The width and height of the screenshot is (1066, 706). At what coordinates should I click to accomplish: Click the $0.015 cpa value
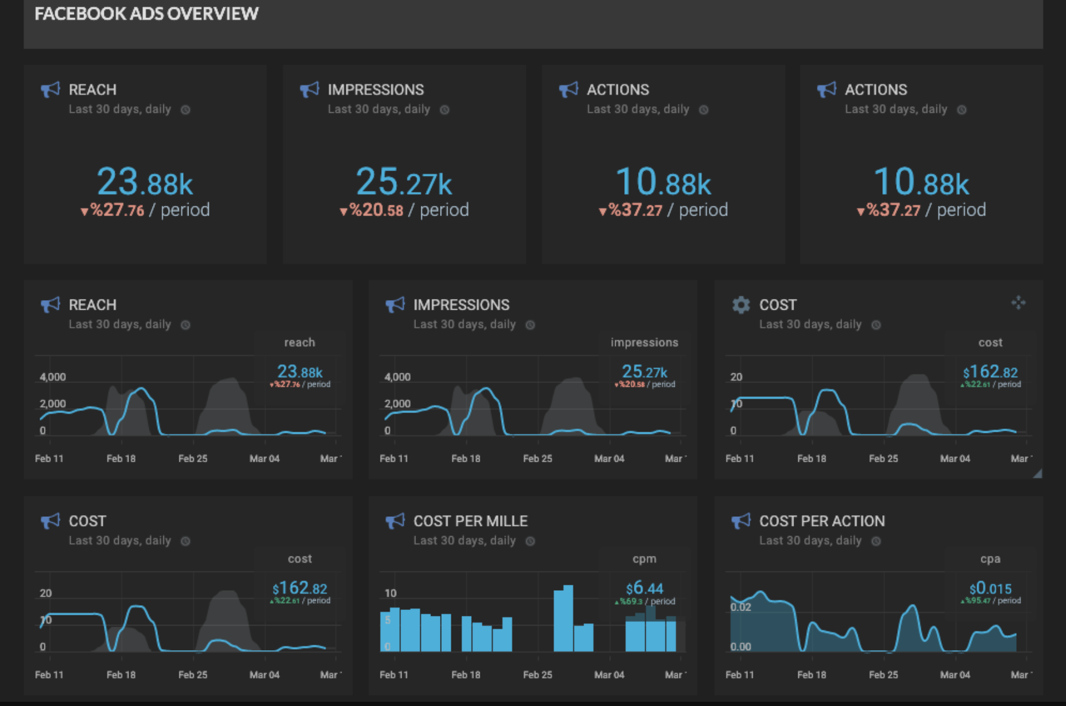pos(990,588)
